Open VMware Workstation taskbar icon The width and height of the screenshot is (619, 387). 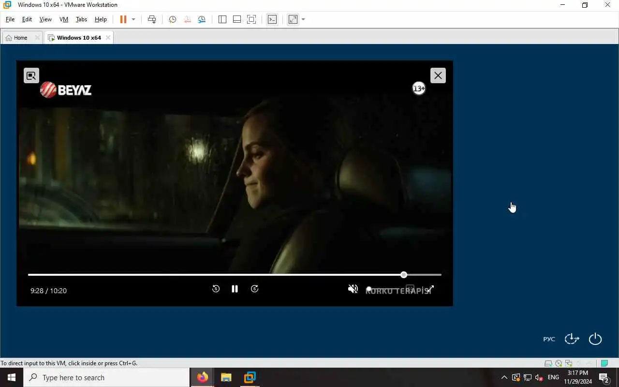point(250,377)
